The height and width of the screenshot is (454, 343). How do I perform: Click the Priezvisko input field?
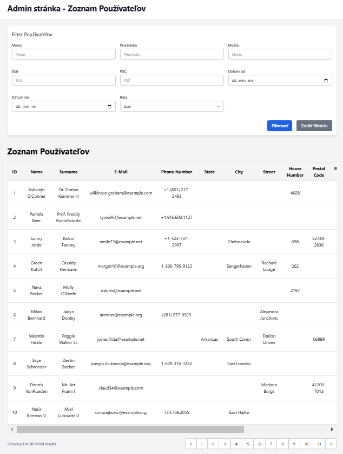click(x=172, y=54)
